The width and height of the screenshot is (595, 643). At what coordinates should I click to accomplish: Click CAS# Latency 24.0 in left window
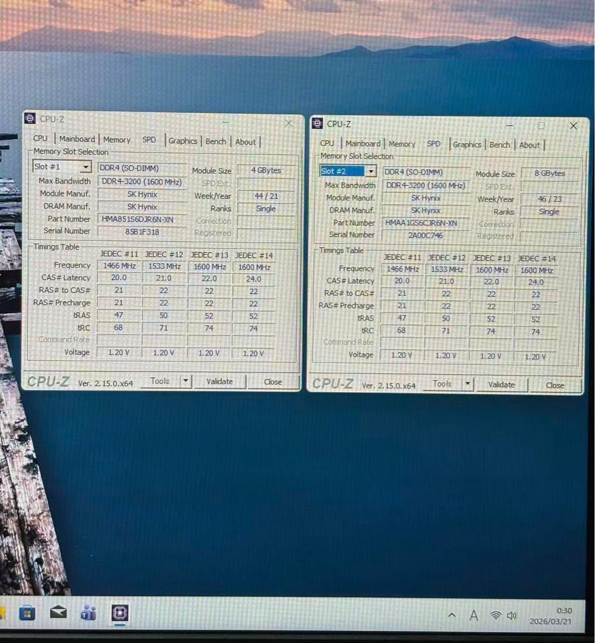tap(254, 279)
